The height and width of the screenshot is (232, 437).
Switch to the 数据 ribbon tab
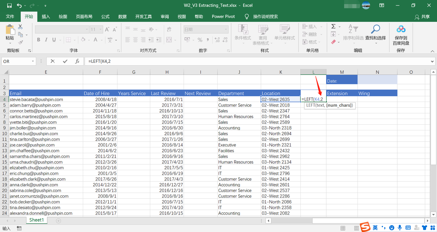[x=122, y=17]
